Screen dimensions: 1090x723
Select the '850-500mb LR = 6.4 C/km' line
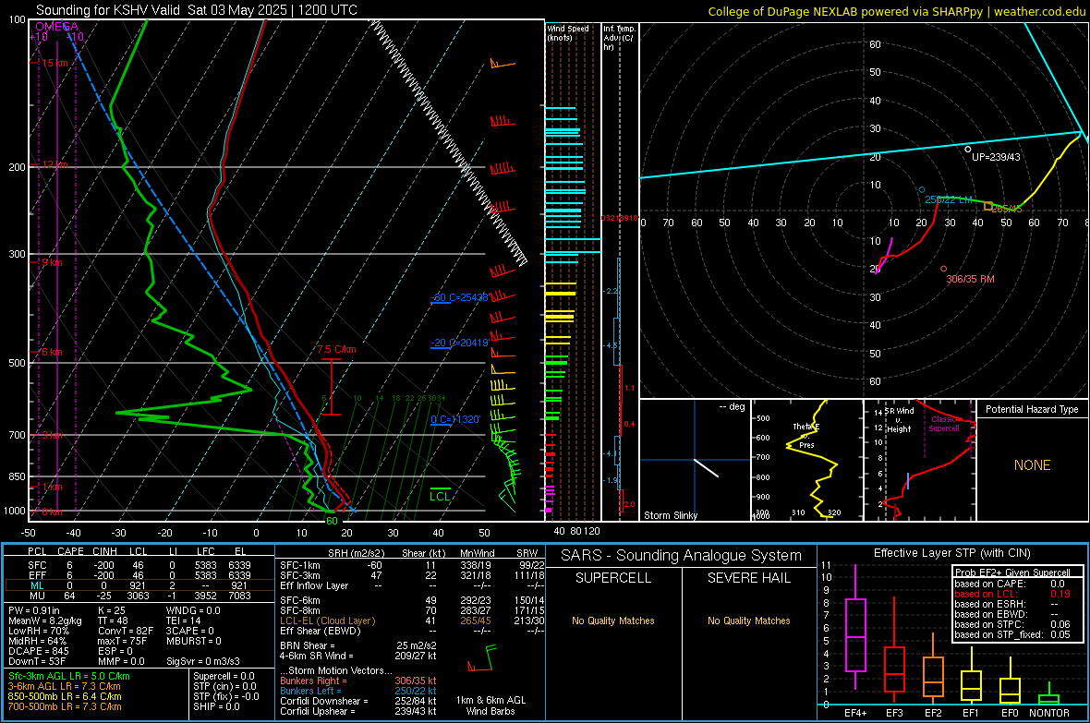[65, 696]
